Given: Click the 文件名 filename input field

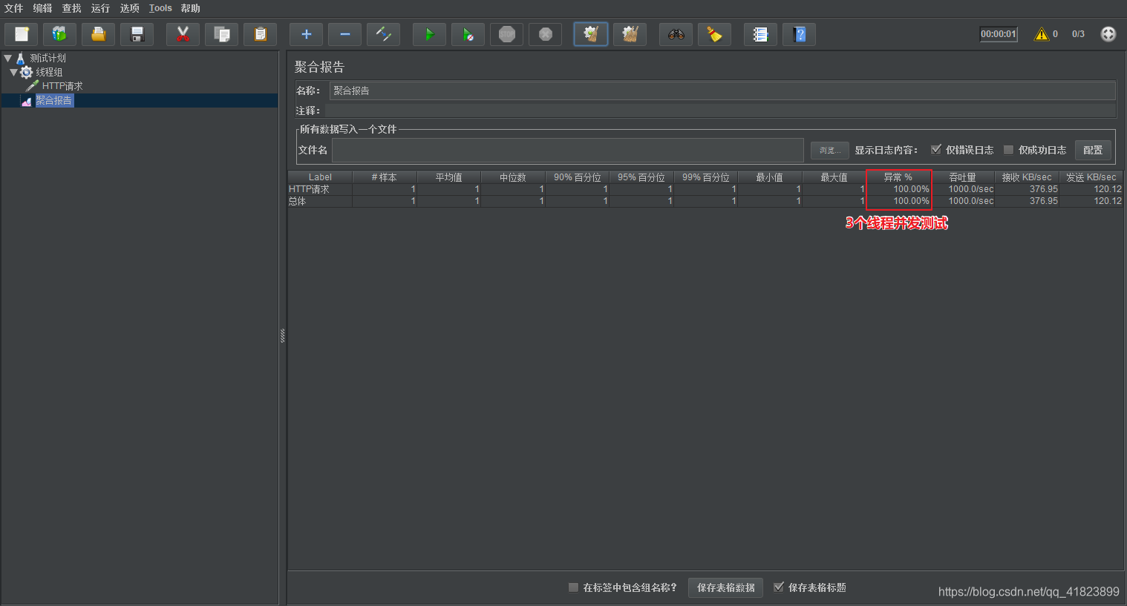Looking at the screenshot, I should click(x=568, y=150).
